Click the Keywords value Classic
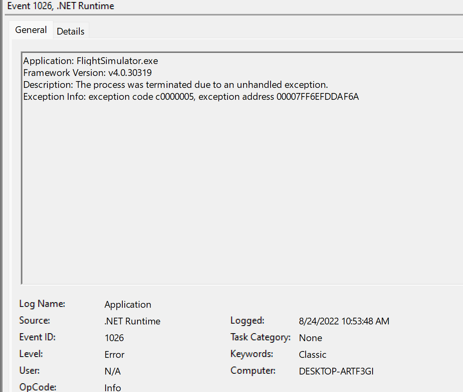 point(312,354)
